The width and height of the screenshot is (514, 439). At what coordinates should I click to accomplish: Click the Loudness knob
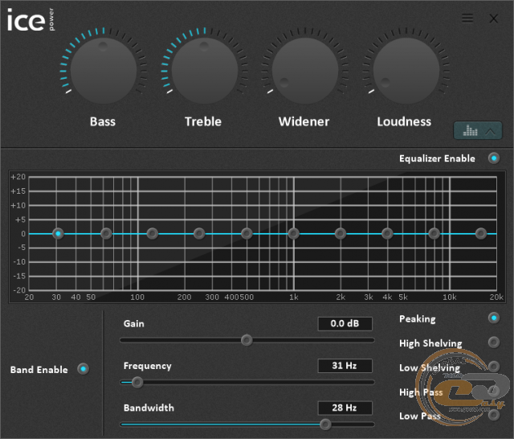(406, 69)
